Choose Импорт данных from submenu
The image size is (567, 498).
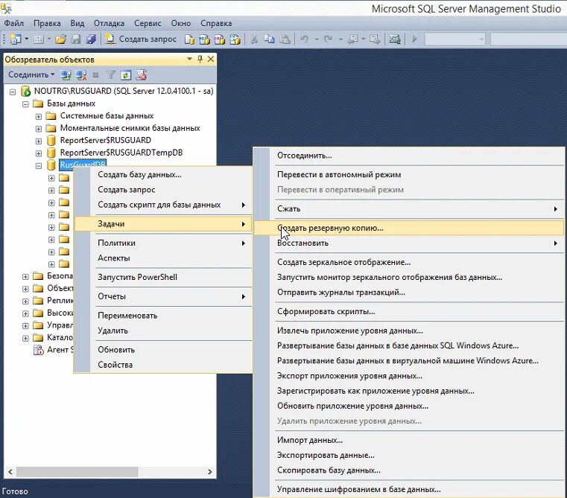tap(408, 440)
